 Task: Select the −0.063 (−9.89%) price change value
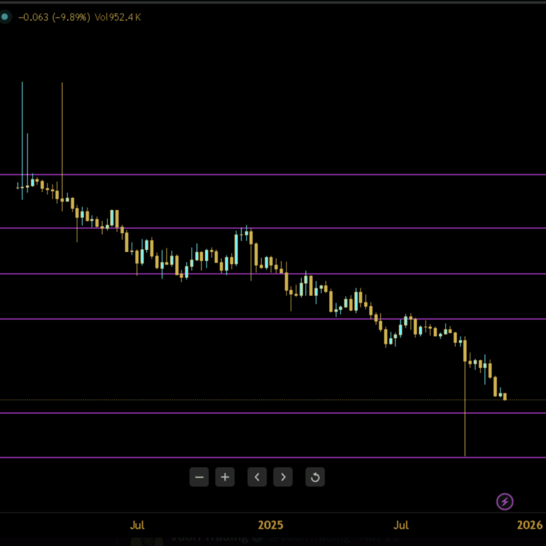click(x=52, y=17)
